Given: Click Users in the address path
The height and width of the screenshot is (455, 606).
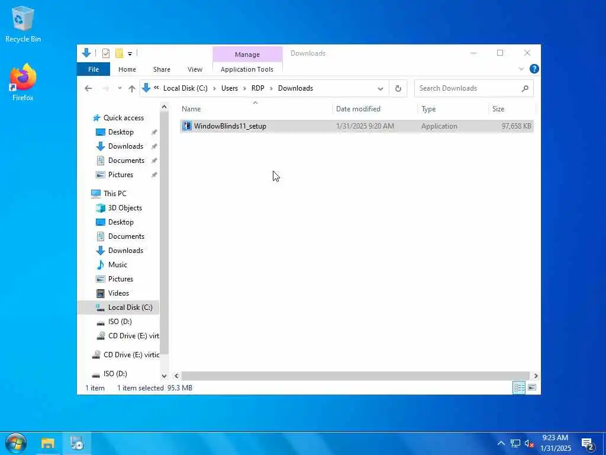Looking at the screenshot, I should click(230, 88).
